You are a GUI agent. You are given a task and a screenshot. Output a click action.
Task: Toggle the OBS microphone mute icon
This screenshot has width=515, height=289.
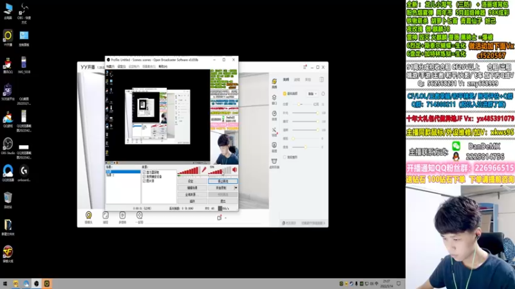(x=203, y=170)
